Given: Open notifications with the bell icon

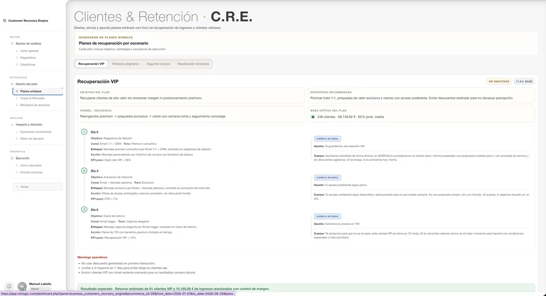Looking at the screenshot, I should click(9, 286).
